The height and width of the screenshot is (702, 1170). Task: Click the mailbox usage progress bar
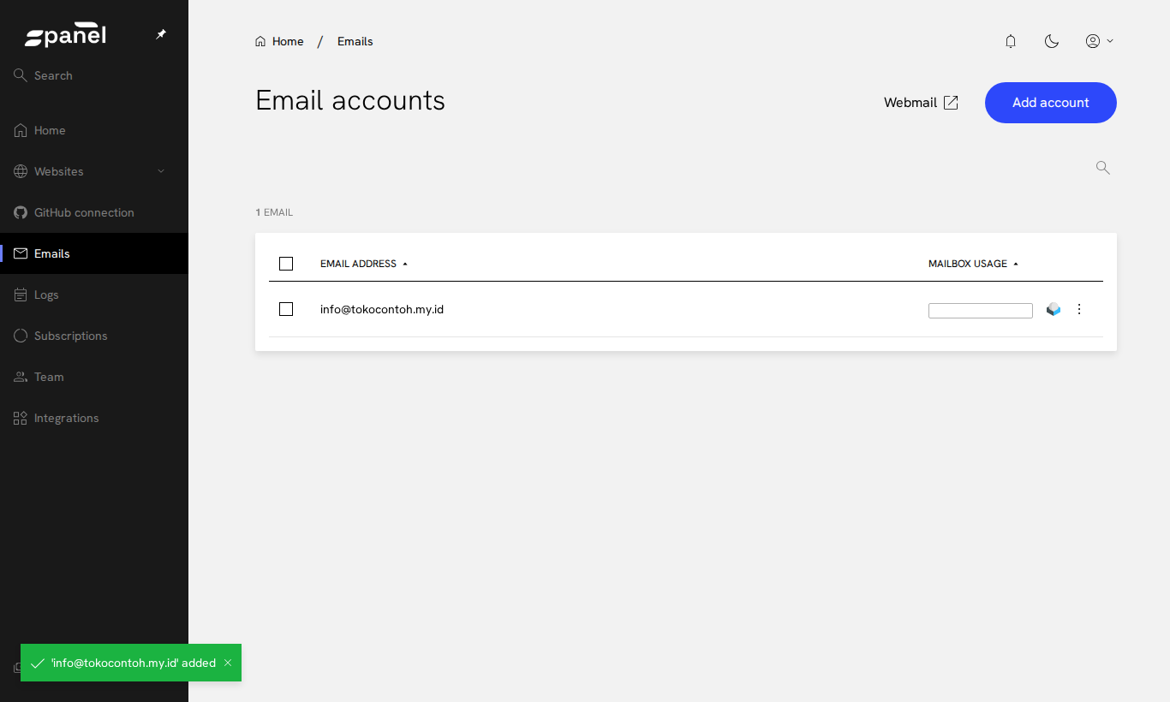click(981, 311)
